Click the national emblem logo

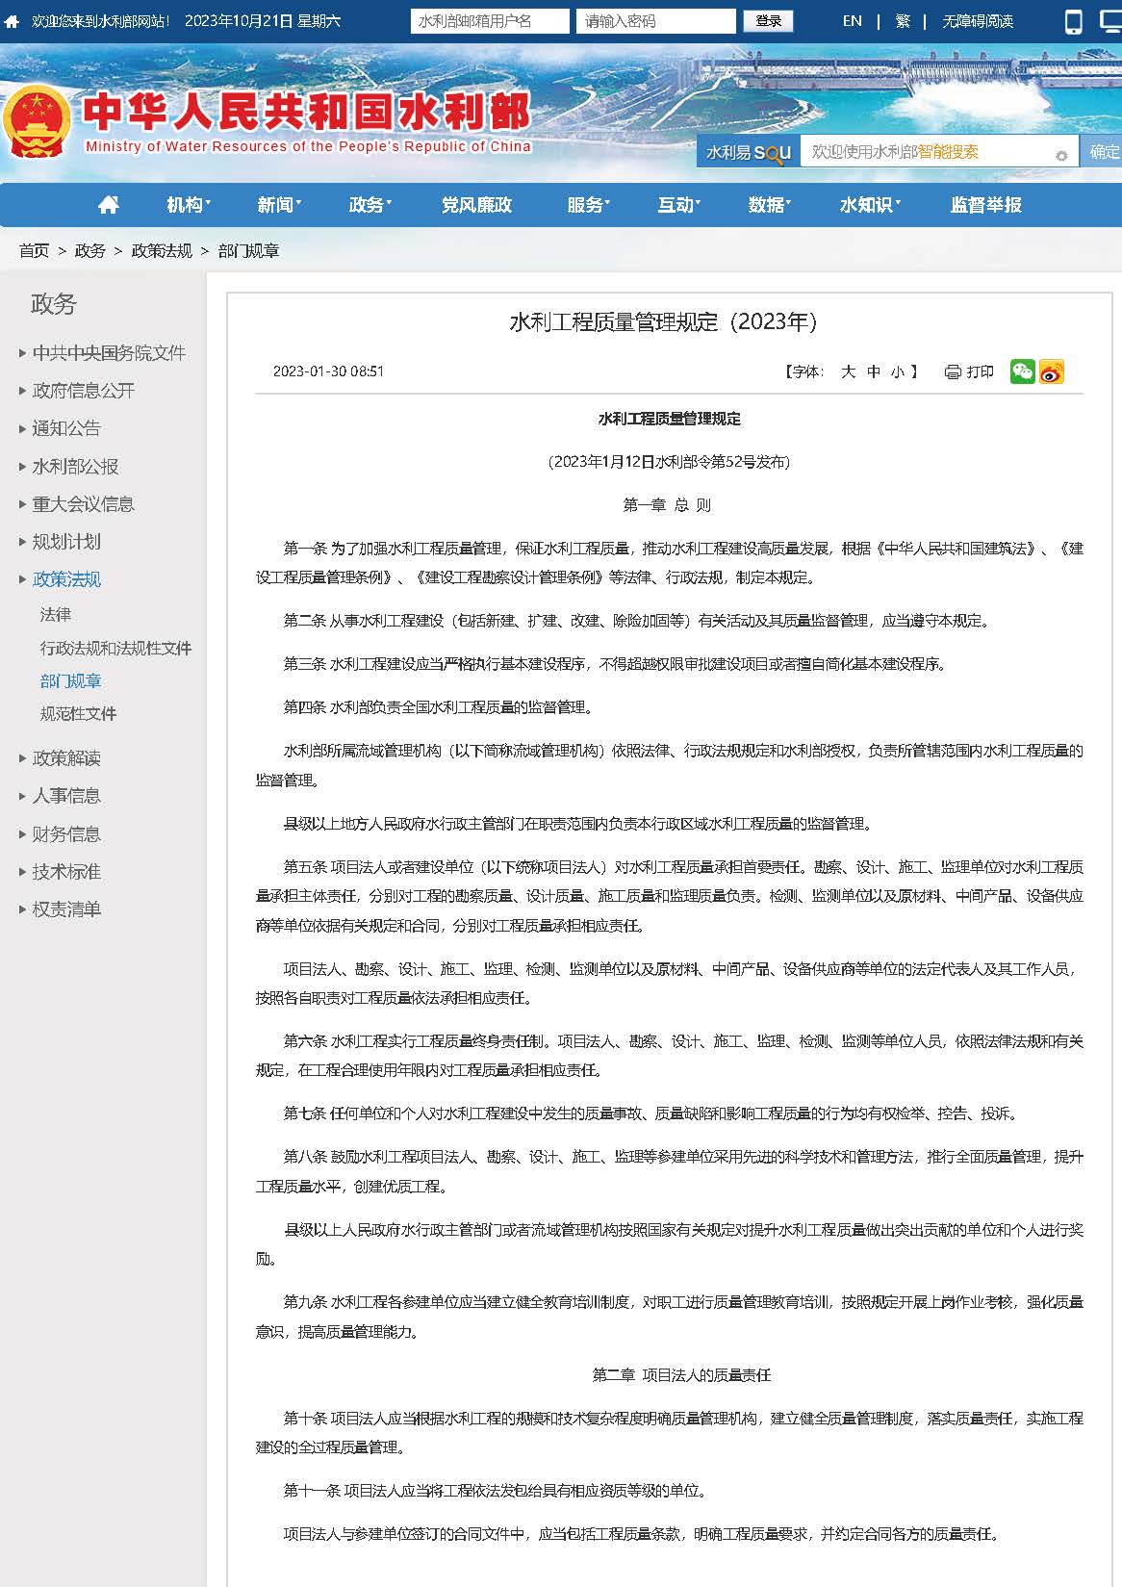click(37, 122)
